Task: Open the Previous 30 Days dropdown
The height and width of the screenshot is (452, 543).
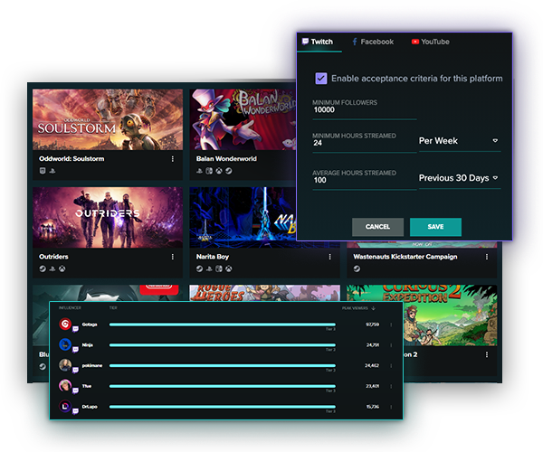Action: [460, 178]
